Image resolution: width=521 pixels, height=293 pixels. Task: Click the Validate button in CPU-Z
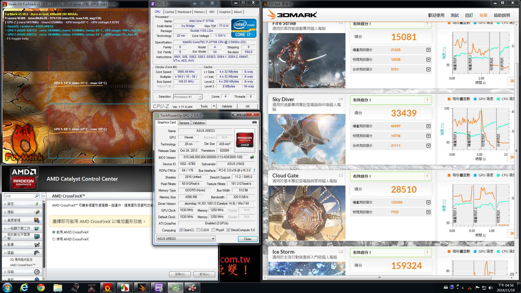[227, 106]
